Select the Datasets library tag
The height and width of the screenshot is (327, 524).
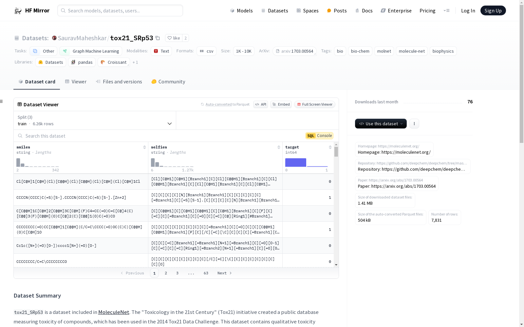point(51,62)
